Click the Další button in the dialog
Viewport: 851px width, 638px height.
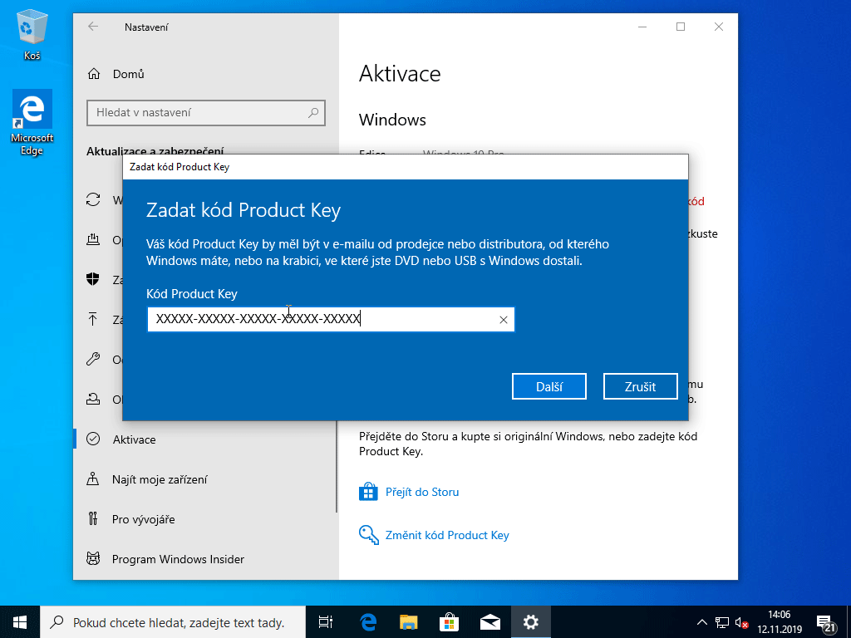(x=548, y=386)
